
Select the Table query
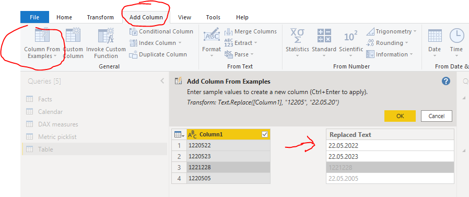[x=95, y=149]
